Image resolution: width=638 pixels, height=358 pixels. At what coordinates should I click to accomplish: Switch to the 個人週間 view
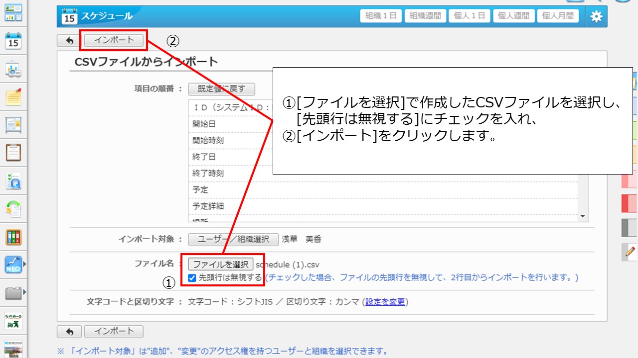click(x=513, y=16)
